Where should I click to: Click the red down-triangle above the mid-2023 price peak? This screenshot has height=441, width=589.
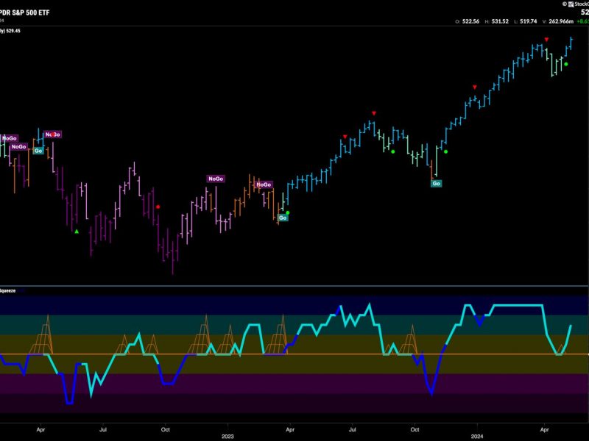(x=374, y=113)
